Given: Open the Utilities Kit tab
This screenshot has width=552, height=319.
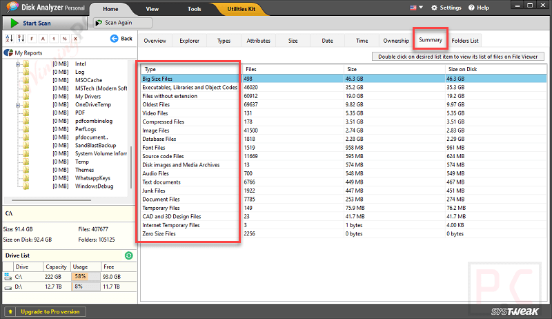Looking at the screenshot, I should point(241,9).
